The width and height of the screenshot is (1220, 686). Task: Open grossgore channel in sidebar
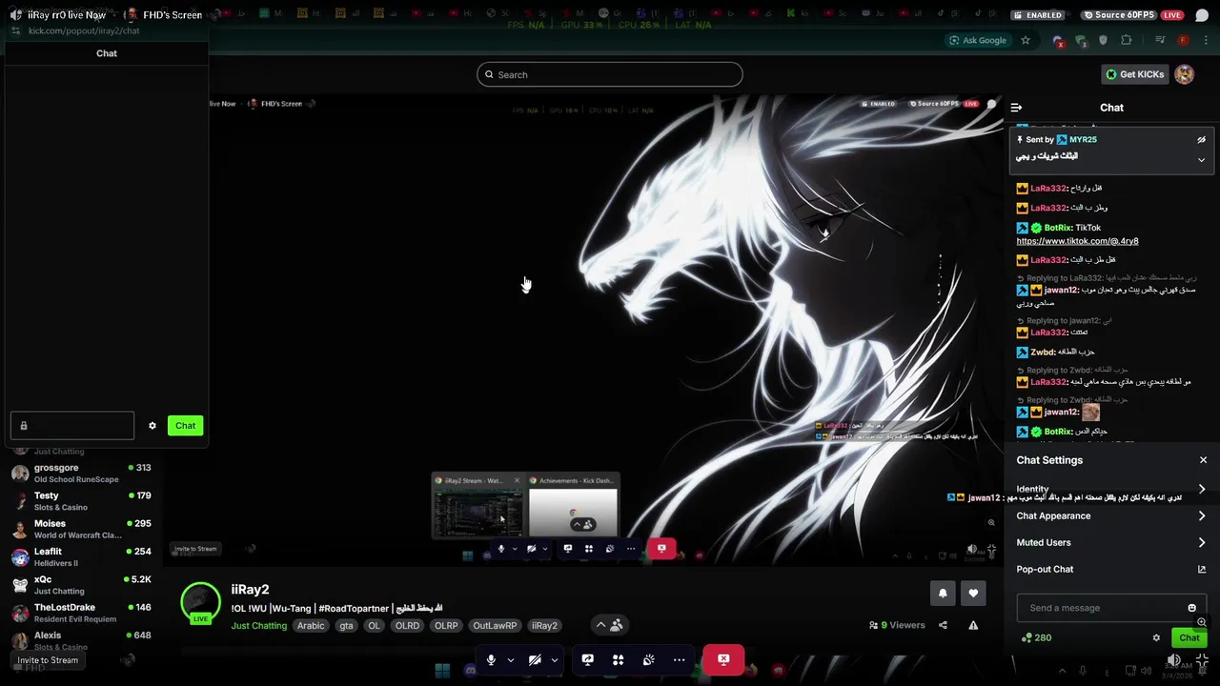point(81,473)
